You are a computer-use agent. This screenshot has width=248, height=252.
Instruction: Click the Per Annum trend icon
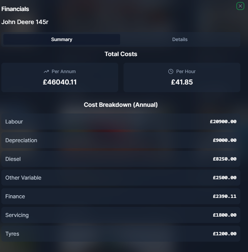[46, 71]
